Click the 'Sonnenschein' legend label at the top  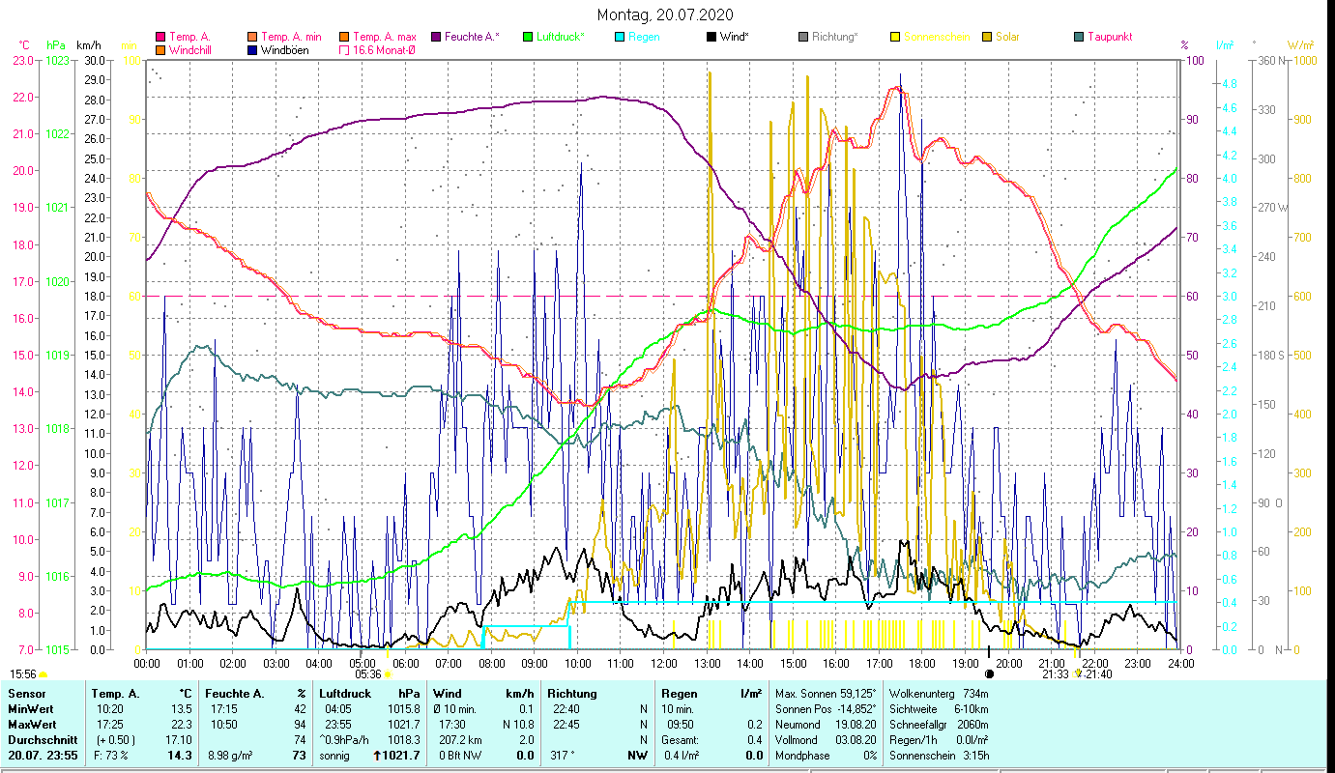(x=935, y=37)
